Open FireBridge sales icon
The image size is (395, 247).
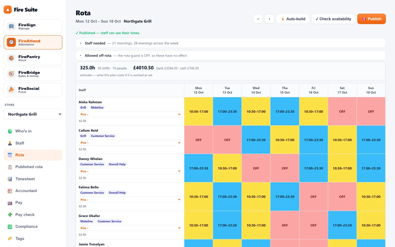click(11, 74)
